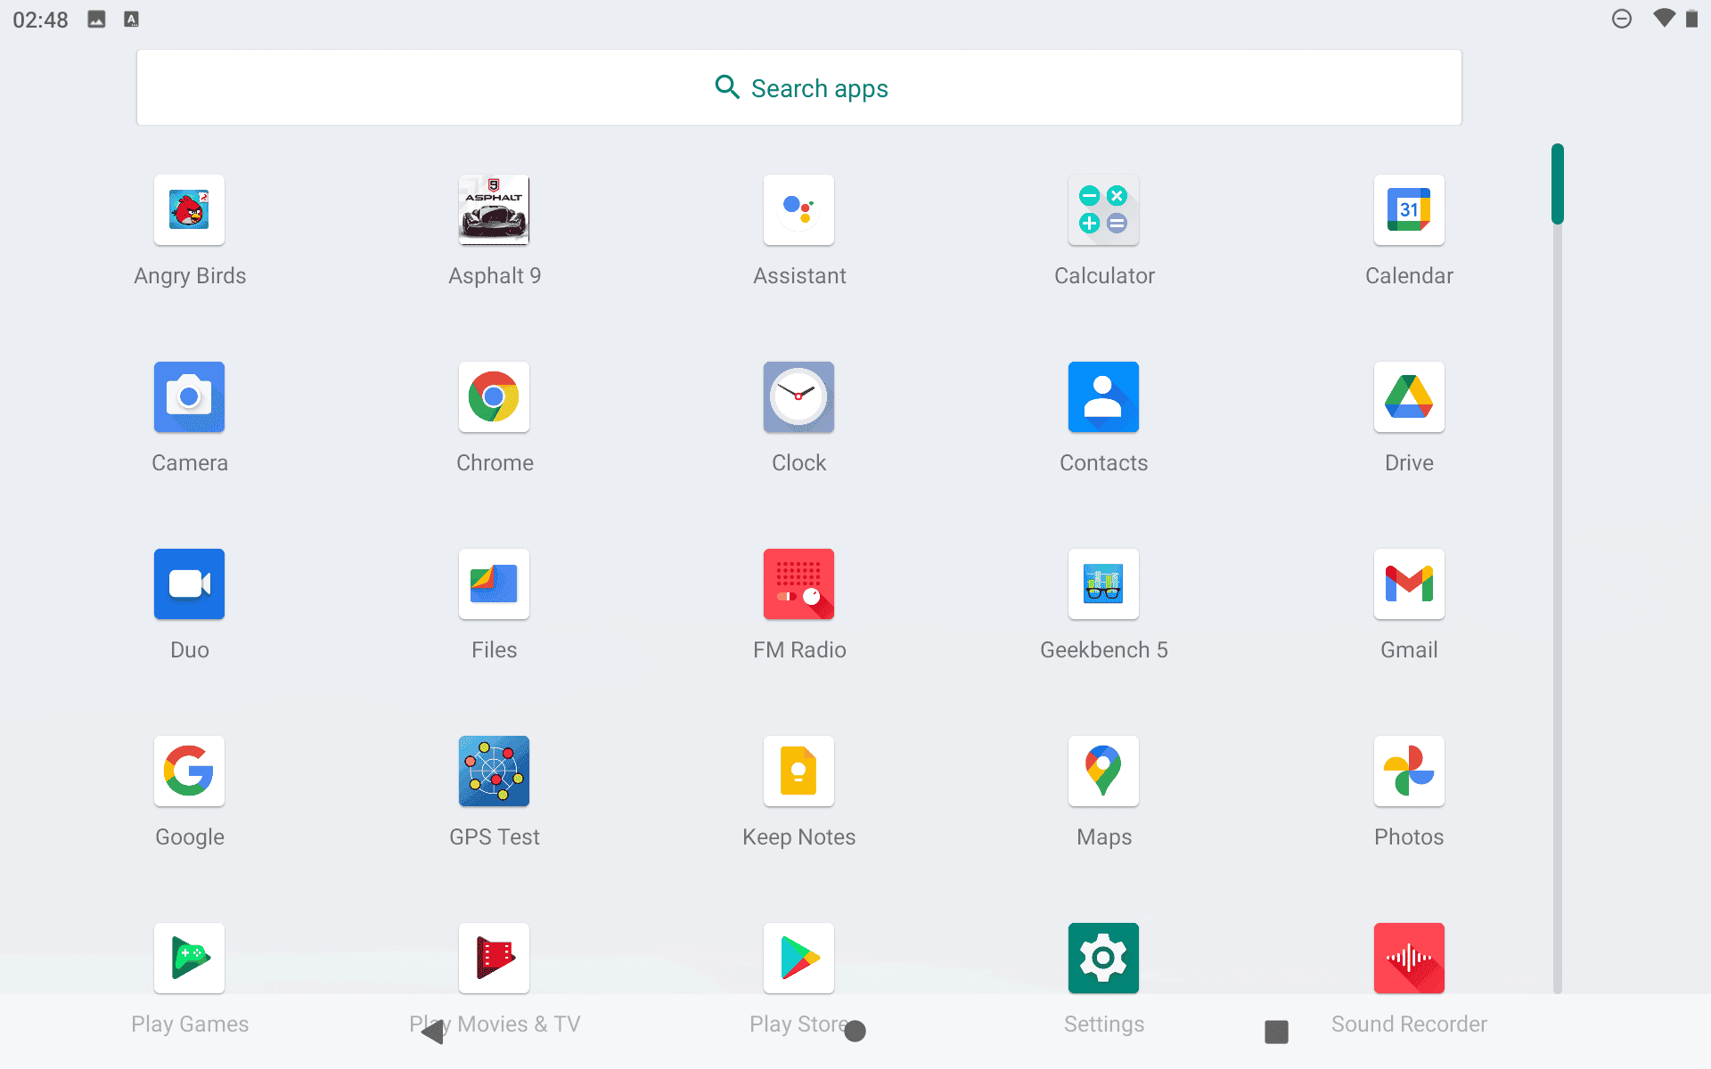Tap the Wi-Fi status icon
This screenshot has width=1711, height=1069.
point(1663,19)
